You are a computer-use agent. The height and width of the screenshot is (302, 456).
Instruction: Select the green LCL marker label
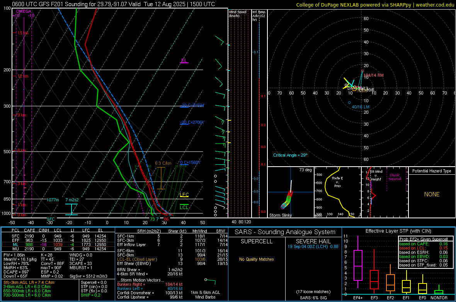(184, 207)
